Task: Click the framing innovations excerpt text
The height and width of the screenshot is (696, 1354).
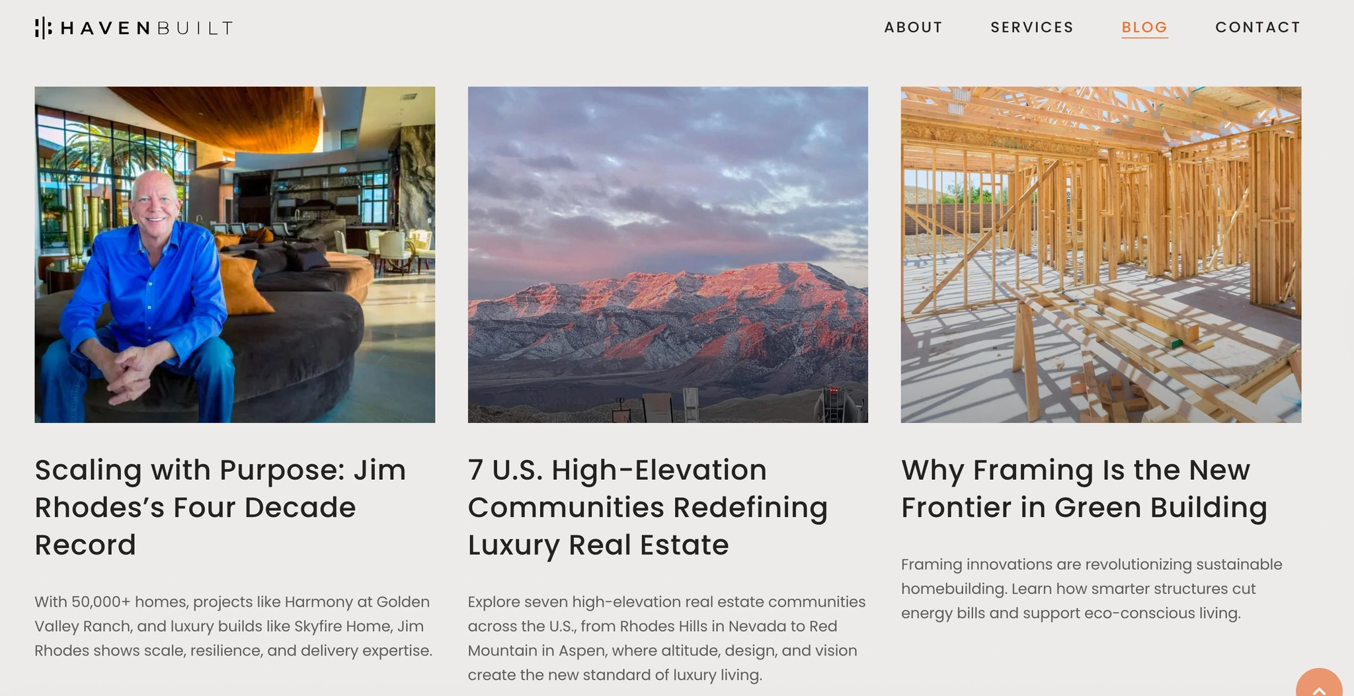Action: pyautogui.click(x=1092, y=588)
